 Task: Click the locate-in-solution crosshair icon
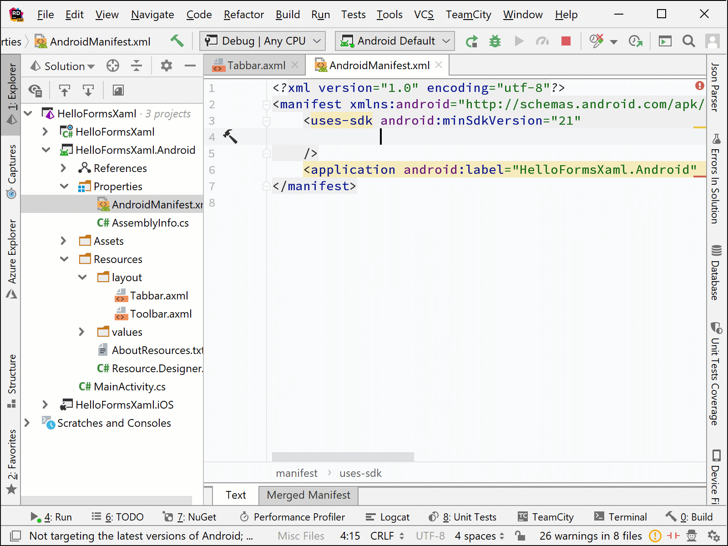click(113, 66)
